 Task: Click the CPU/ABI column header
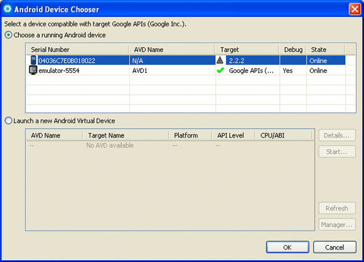284,135
